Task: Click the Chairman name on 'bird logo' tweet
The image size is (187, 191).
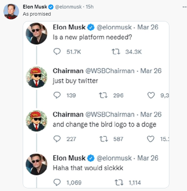Action: pos(68,115)
